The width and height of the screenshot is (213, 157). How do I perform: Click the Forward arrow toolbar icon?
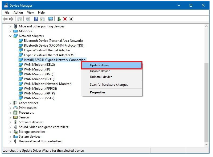(11, 19)
